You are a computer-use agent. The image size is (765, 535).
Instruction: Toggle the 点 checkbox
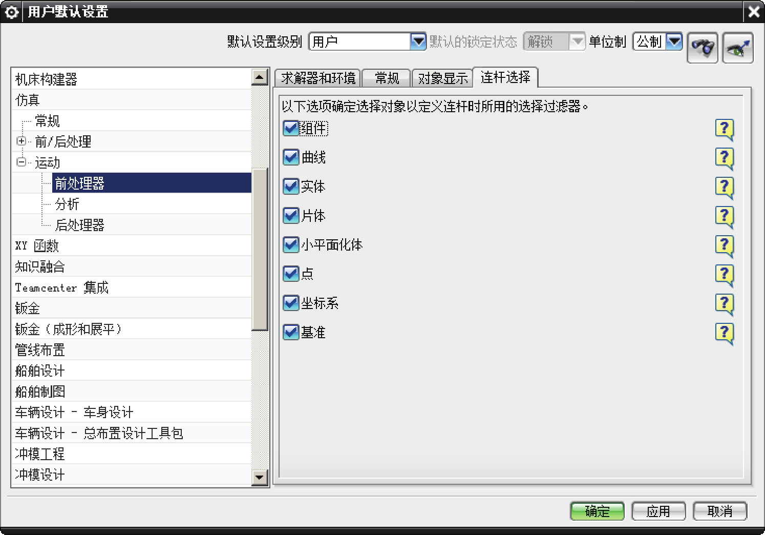point(291,274)
